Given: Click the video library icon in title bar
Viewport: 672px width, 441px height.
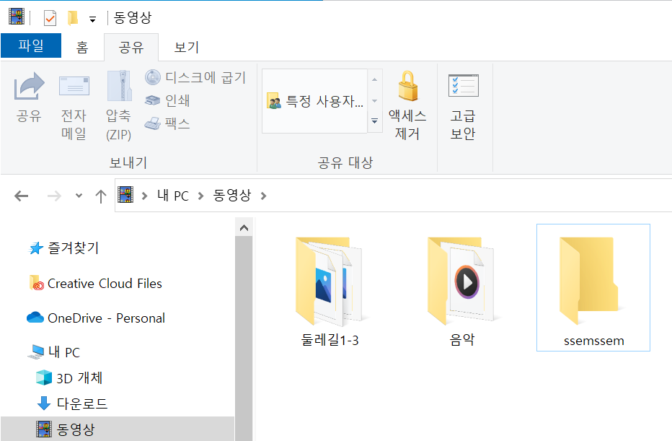Looking at the screenshot, I should [x=17, y=17].
